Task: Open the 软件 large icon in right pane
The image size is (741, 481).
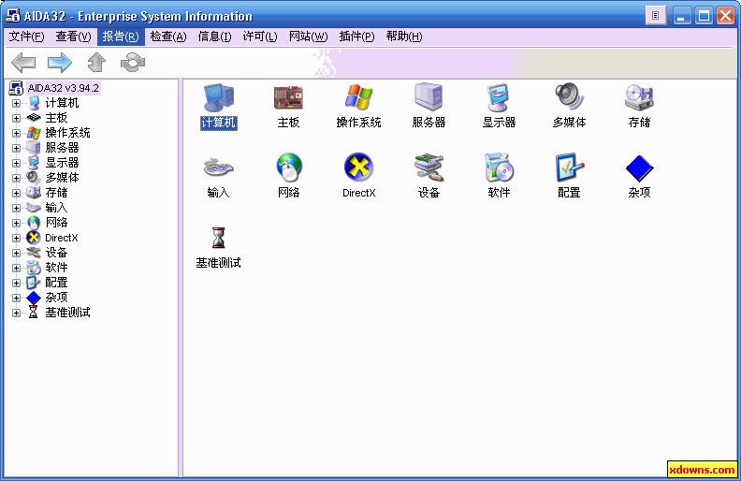Action: coord(499,168)
